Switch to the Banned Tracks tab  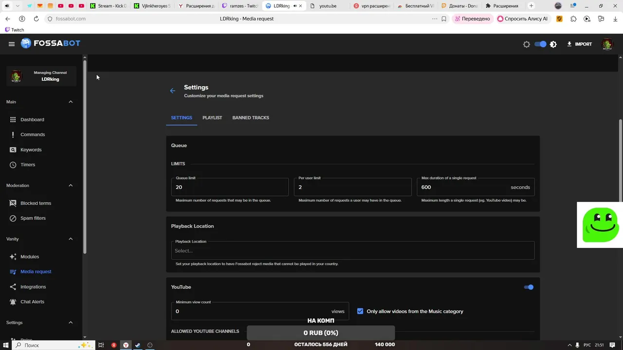[x=251, y=118]
